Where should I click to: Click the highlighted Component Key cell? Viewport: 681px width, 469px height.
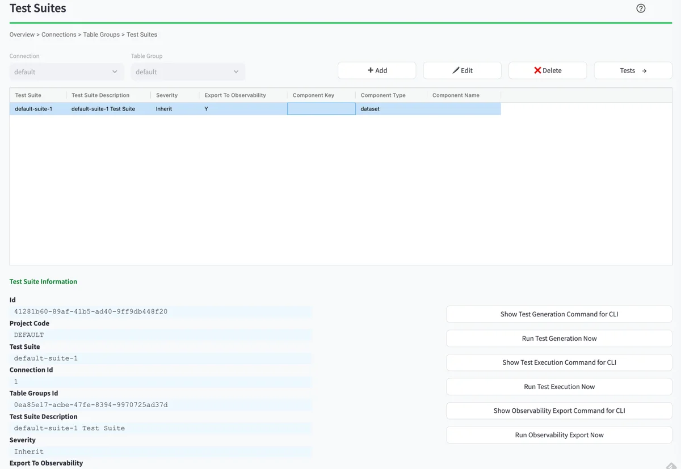click(x=321, y=108)
